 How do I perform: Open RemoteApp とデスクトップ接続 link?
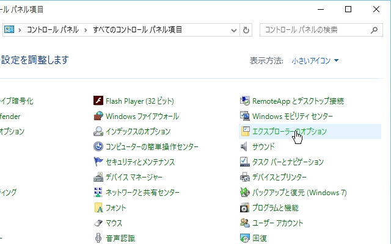(x=298, y=101)
